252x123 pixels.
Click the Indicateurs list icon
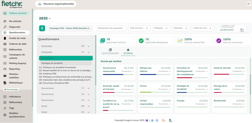[5, 97]
